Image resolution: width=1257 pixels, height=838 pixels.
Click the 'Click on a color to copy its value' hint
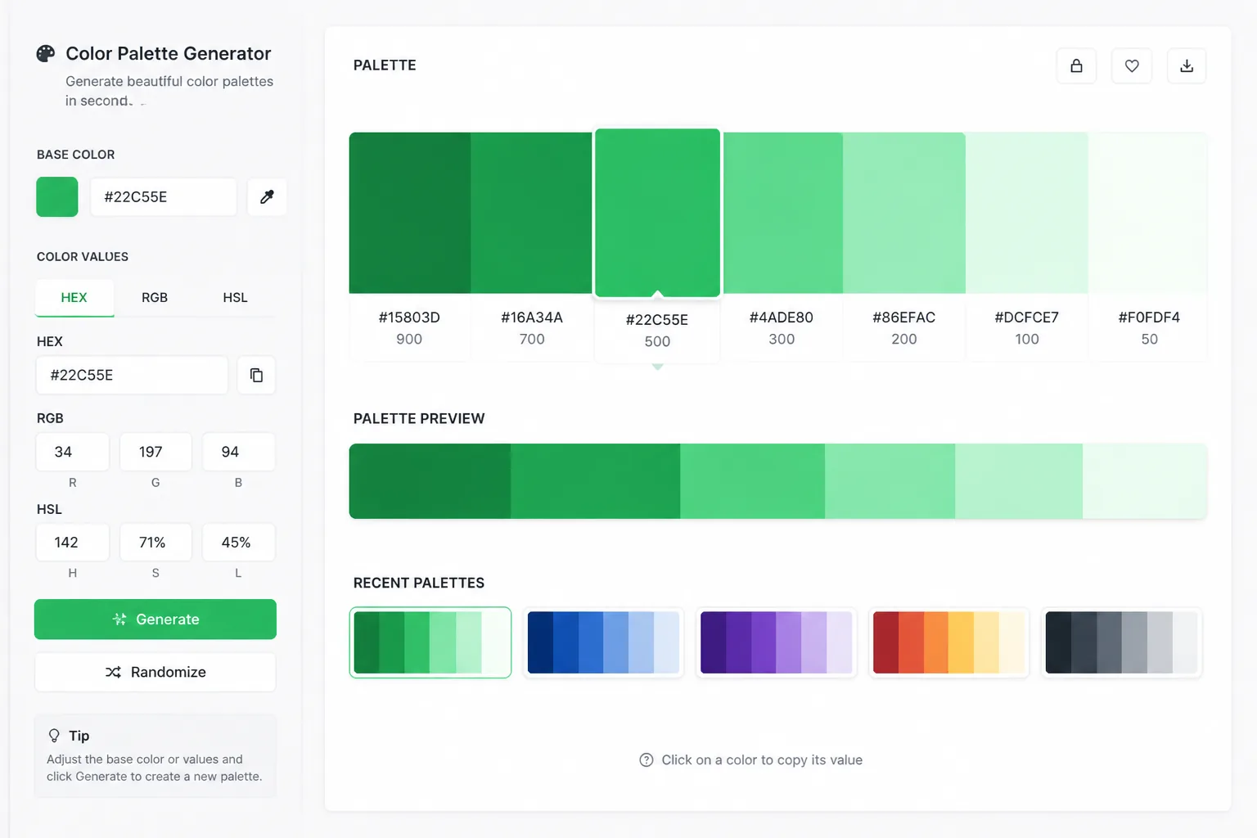[762, 760]
